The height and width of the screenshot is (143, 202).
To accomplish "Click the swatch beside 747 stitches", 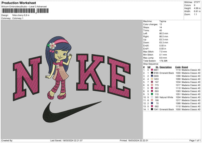I will [152, 82].
